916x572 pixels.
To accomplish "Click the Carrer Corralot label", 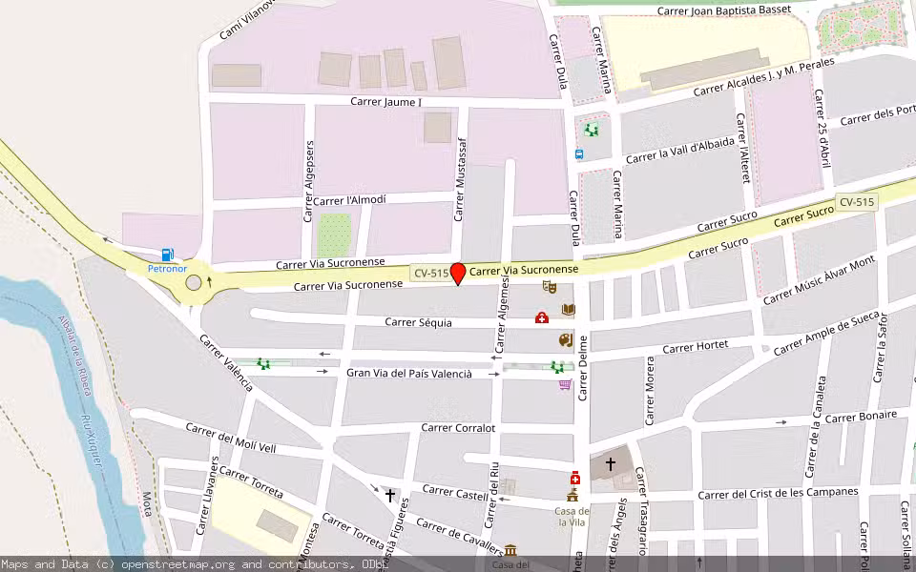I will click(x=458, y=428).
